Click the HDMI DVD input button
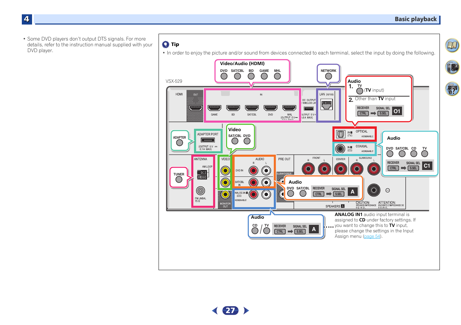The image size is (461, 325). (x=224, y=76)
